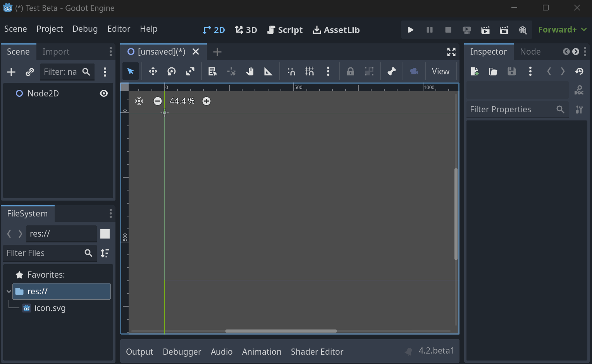Enable smart snapping with the magnet icon
The width and height of the screenshot is (592, 364).
(x=291, y=71)
